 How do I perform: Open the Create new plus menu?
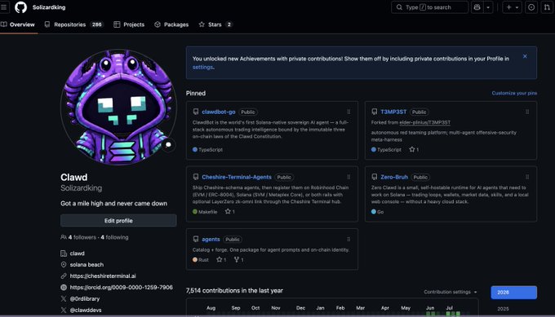coord(513,7)
